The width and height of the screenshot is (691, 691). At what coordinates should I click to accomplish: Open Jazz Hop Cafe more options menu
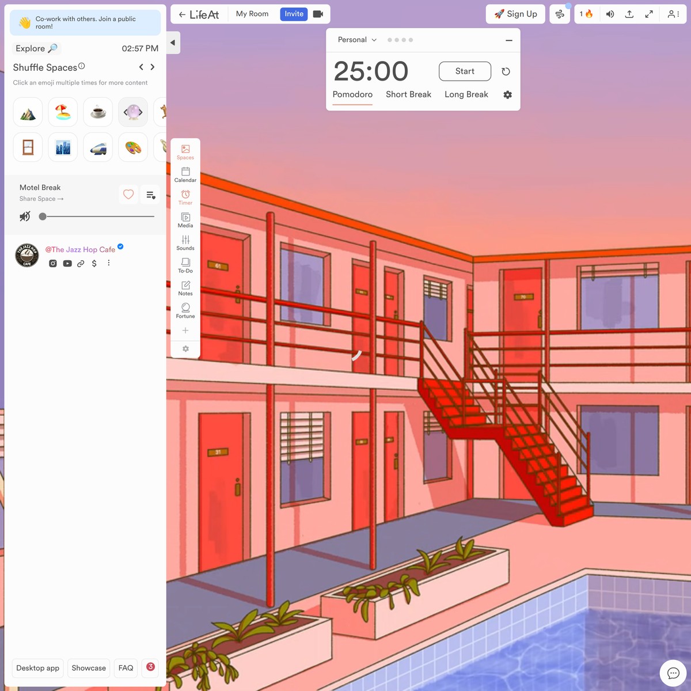pyautogui.click(x=108, y=263)
